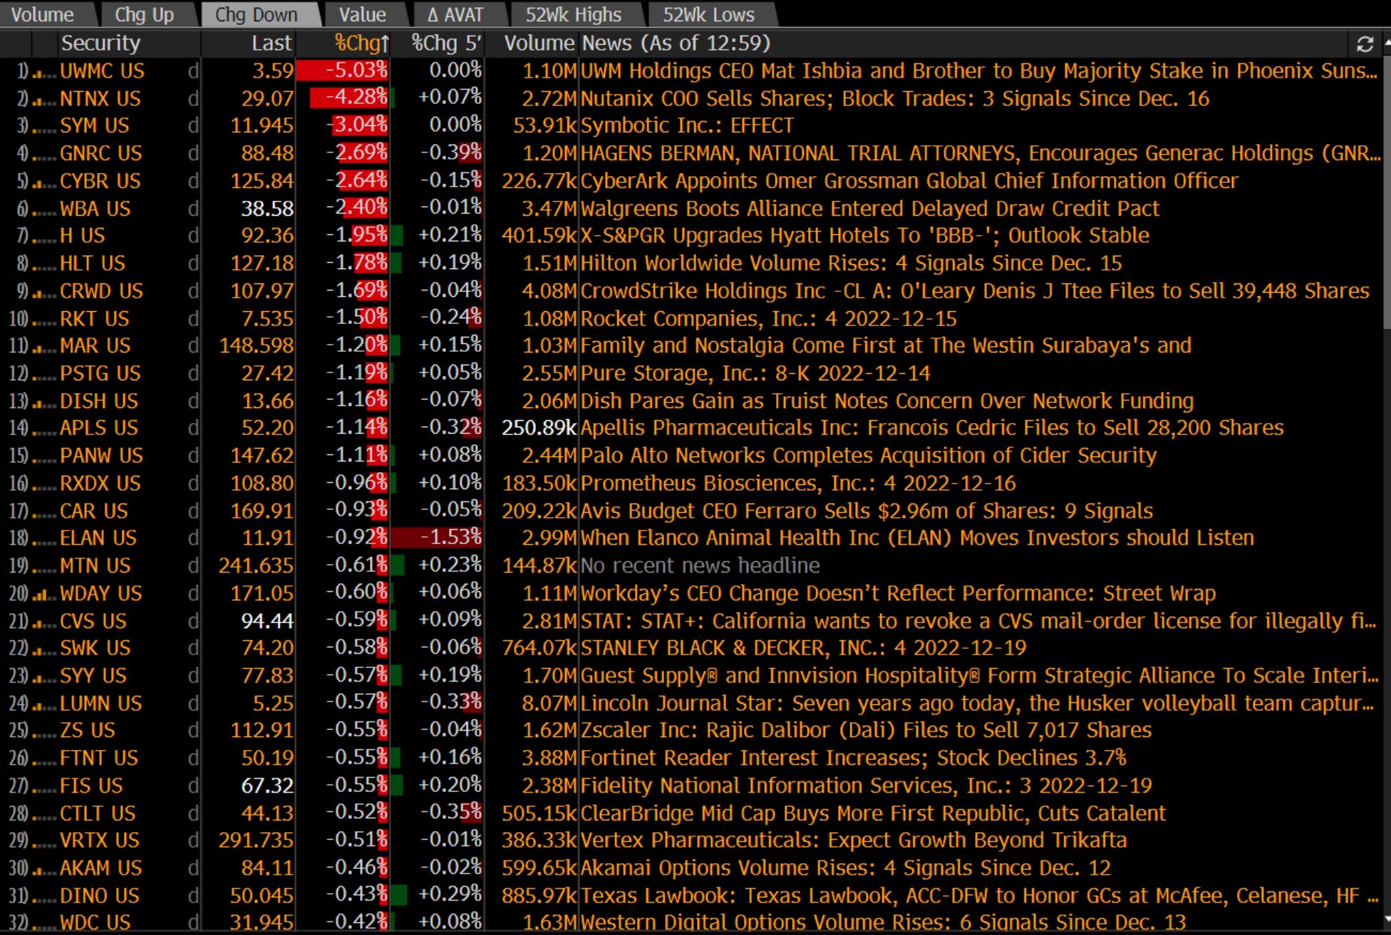Open Walgreens Delayed Draw Credit Pact headline
Viewport: 1391px width, 935px height.
coord(870,209)
